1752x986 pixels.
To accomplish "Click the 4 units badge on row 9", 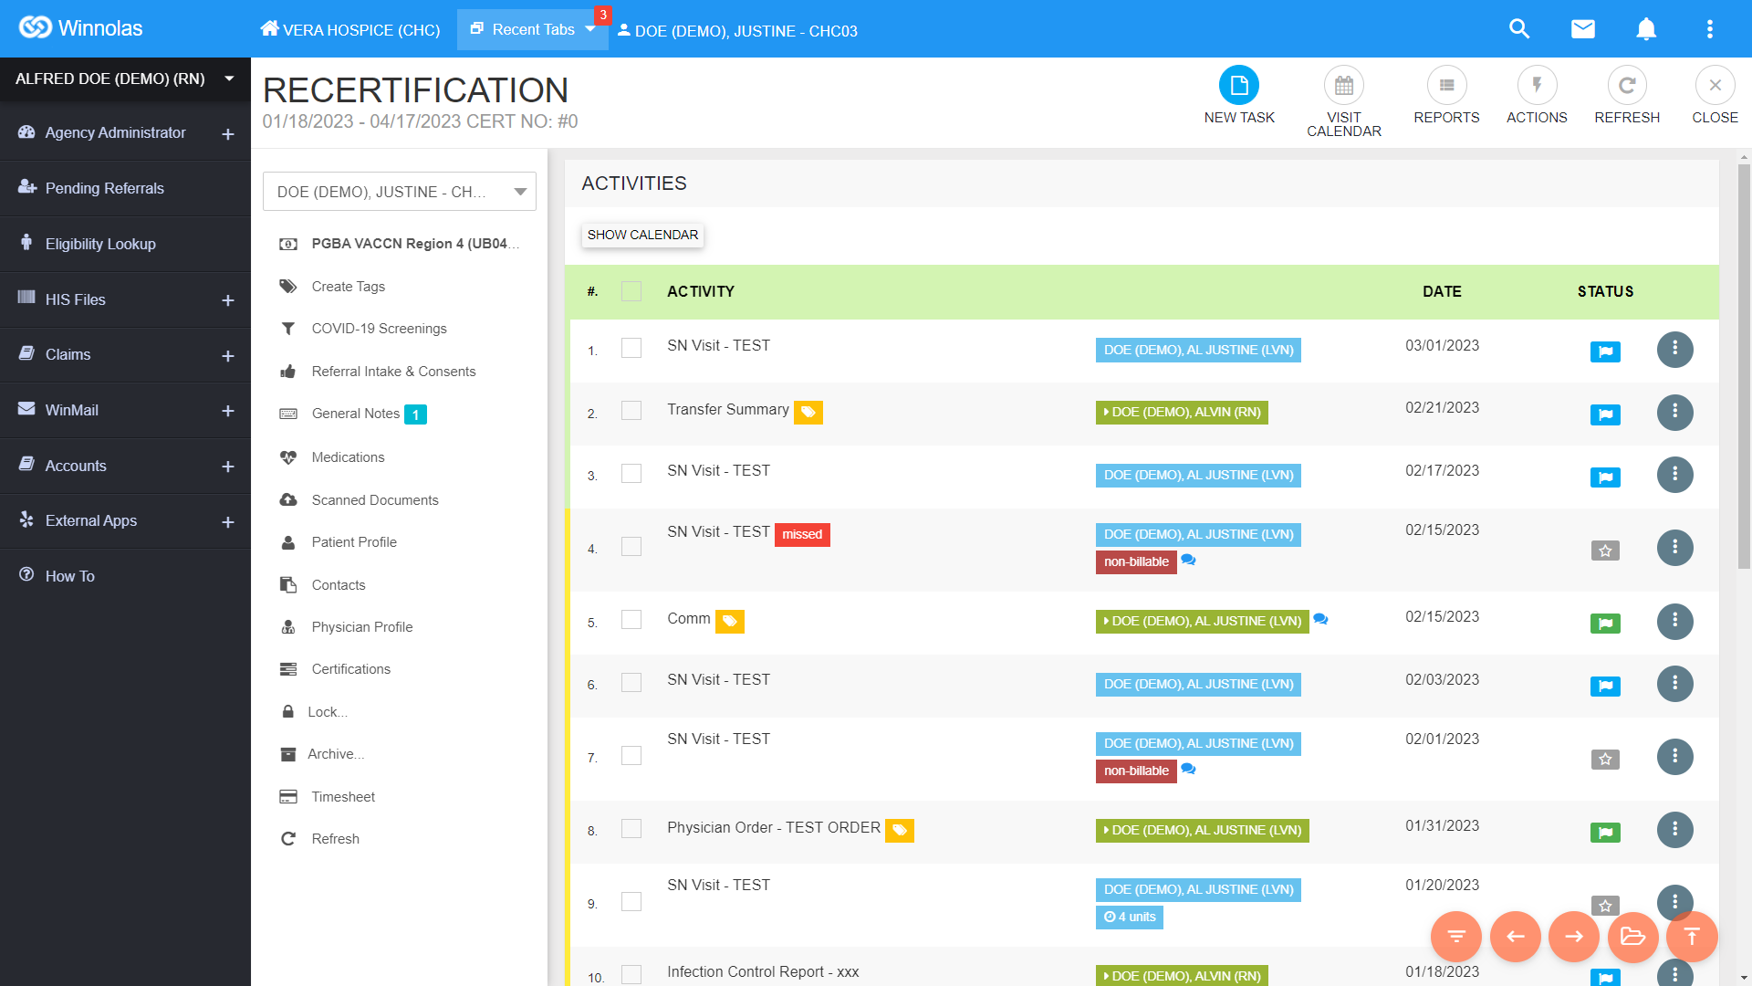I will tap(1130, 917).
